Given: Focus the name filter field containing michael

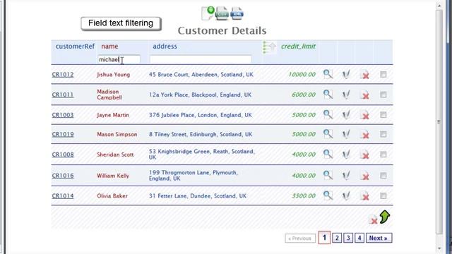Looking at the screenshot, I should (x=119, y=59).
